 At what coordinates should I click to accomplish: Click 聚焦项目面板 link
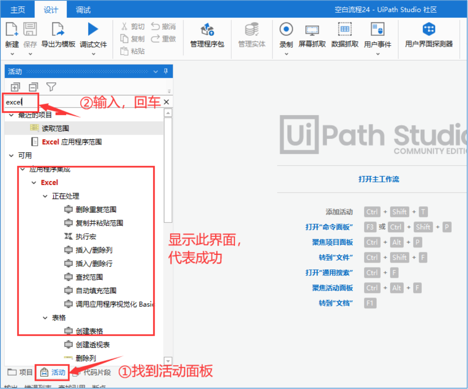[333, 242]
